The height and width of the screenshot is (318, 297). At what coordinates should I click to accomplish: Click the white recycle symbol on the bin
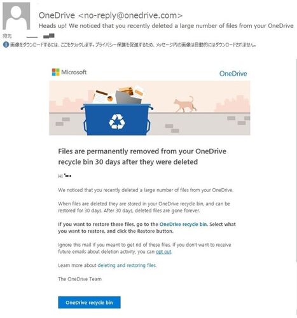click(117, 121)
